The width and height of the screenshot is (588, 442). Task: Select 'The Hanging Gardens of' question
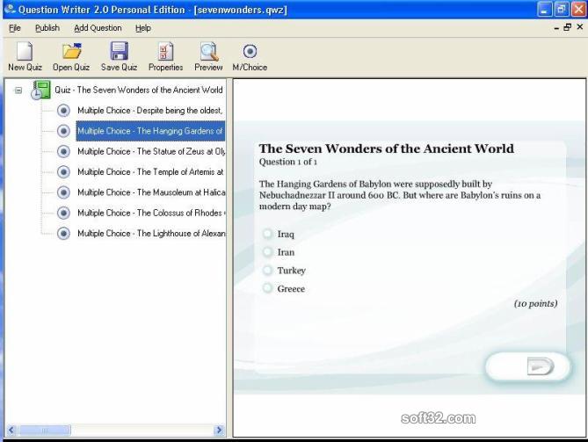150,131
